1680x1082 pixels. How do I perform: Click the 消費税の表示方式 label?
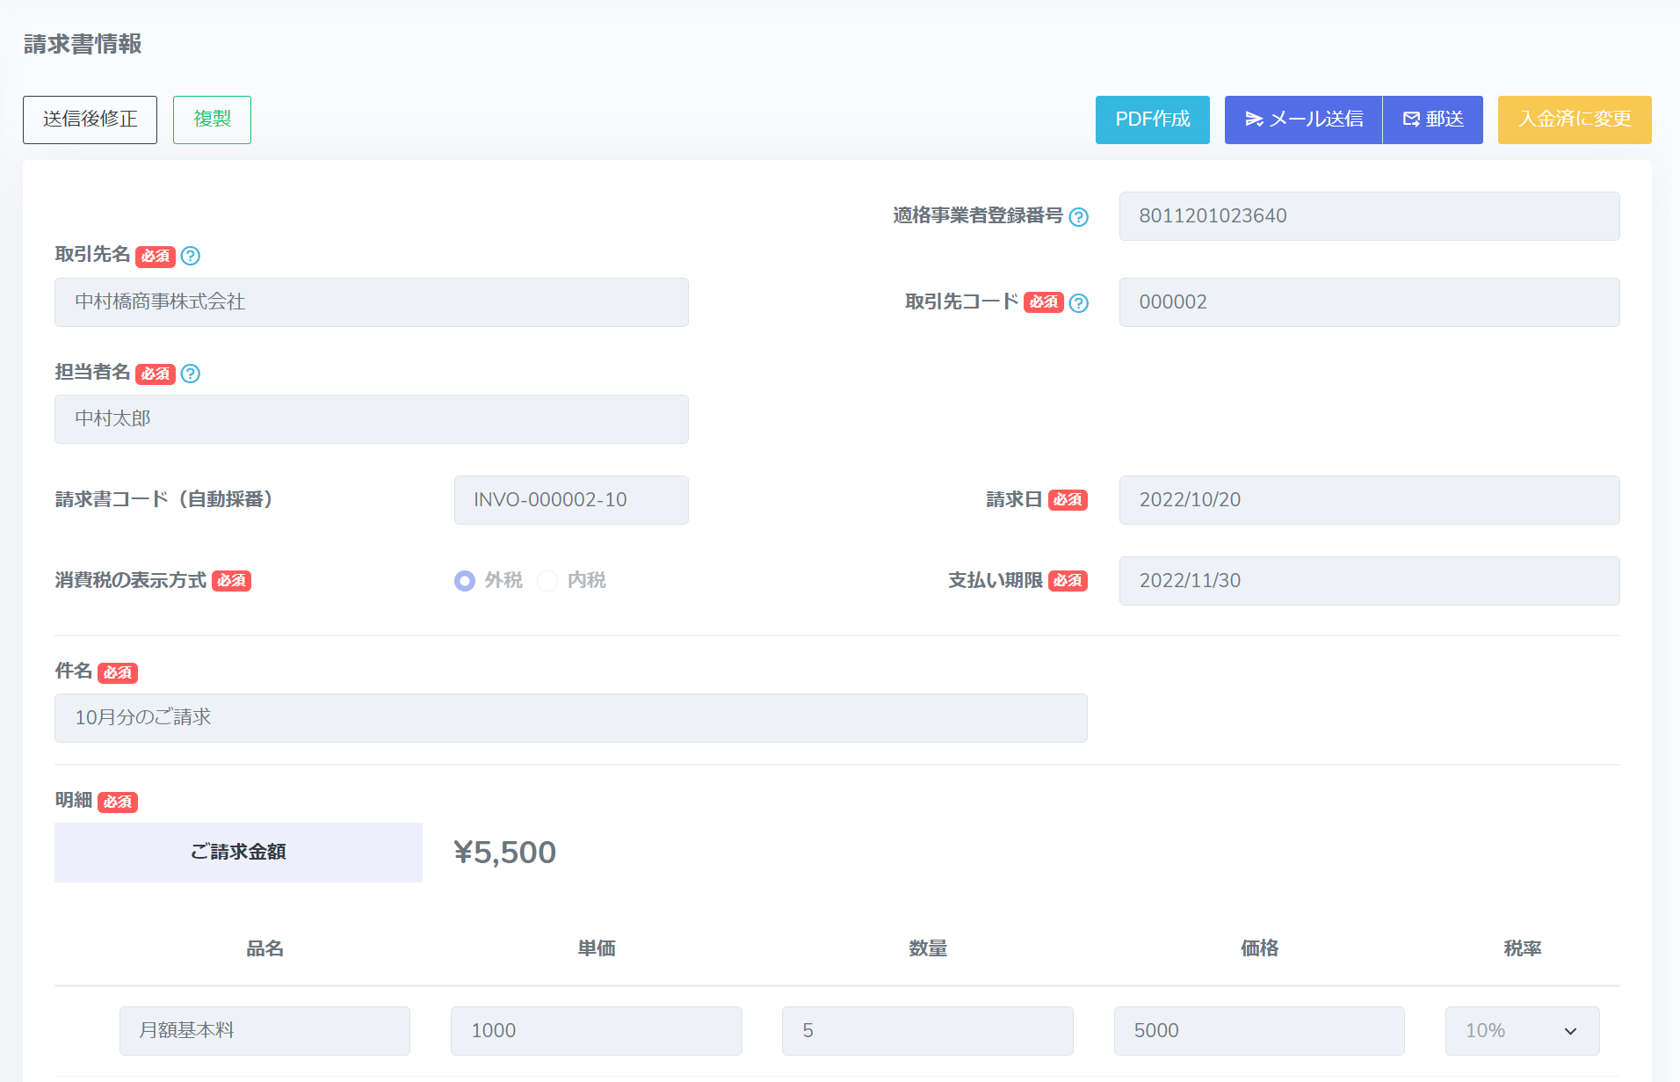(x=131, y=581)
